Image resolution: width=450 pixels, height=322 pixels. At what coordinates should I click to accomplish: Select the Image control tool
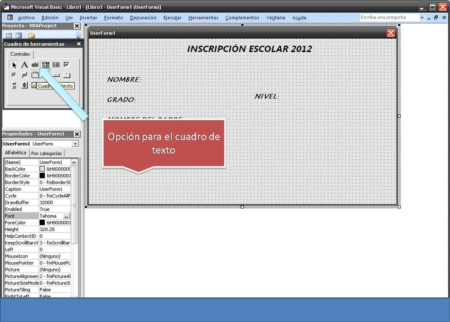pos(34,85)
